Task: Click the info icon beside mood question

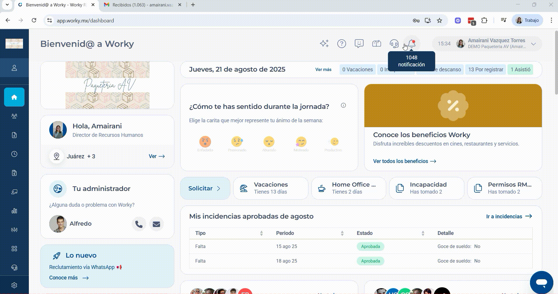Action: [343, 105]
